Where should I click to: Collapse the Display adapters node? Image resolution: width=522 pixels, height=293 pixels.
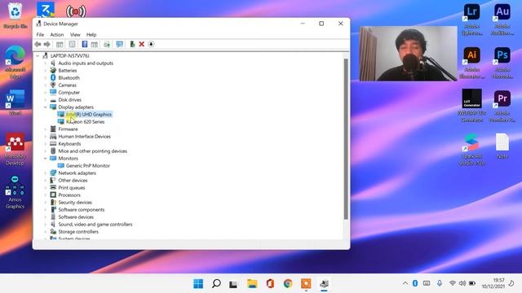[x=46, y=107]
